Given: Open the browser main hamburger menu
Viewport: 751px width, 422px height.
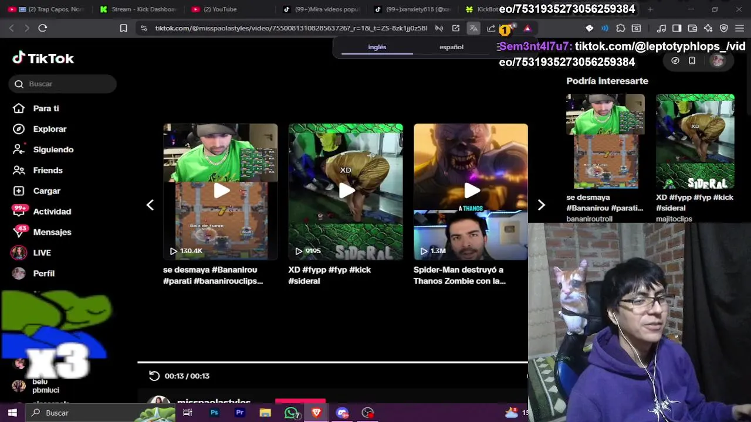Looking at the screenshot, I should coord(739,28).
